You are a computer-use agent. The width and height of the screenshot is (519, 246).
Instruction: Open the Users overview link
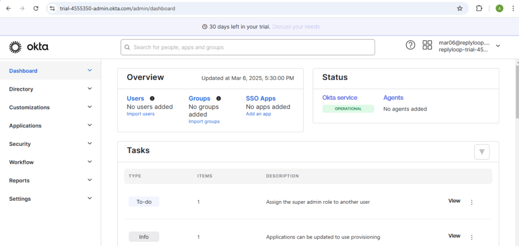pyautogui.click(x=135, y=98)
